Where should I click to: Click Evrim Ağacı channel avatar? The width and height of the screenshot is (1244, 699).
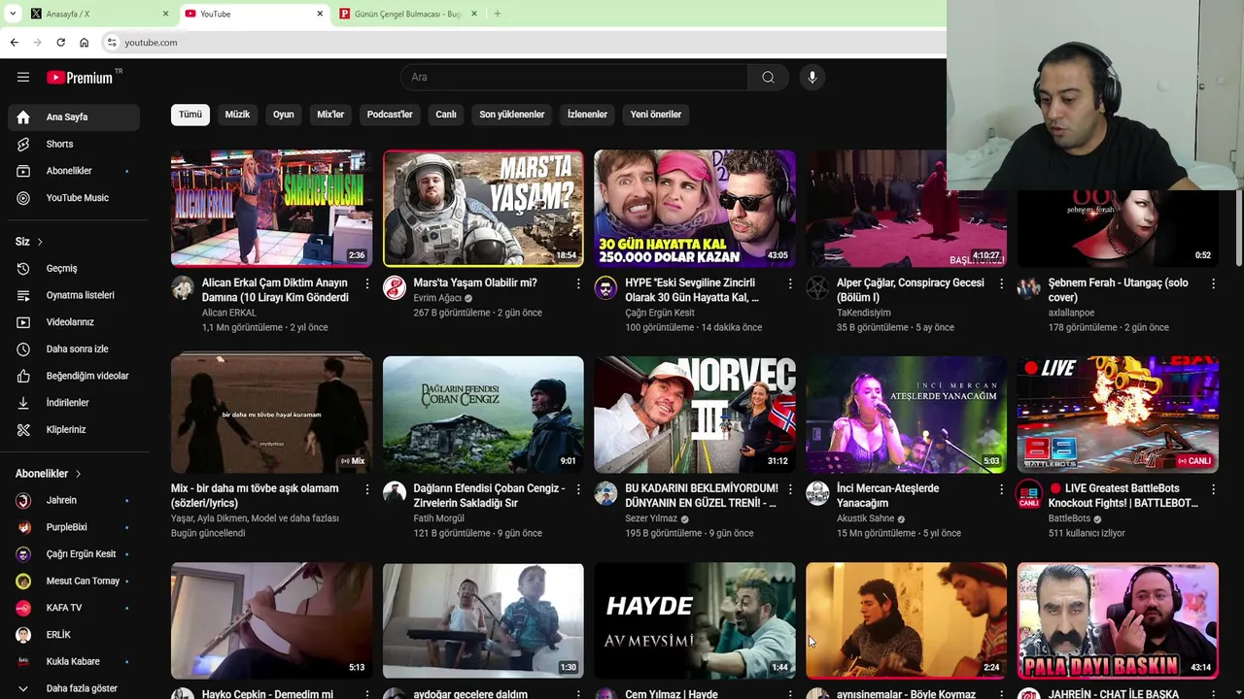395,287
